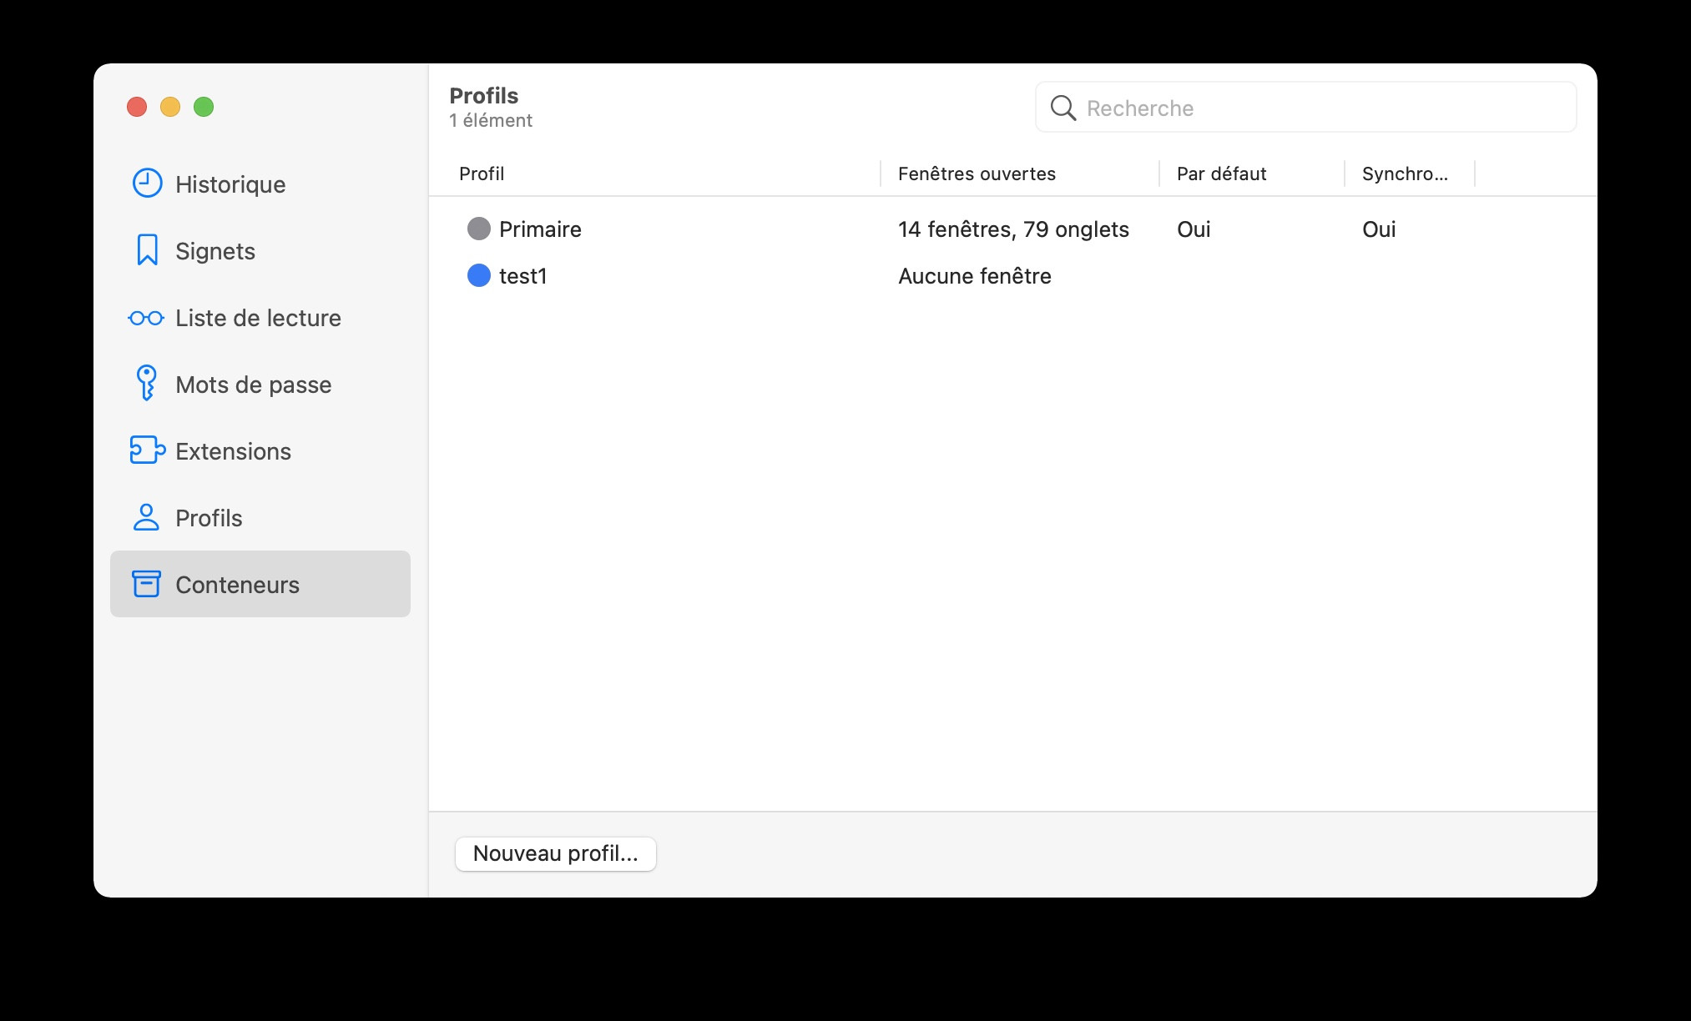
Task: Click the green full-screen window button
Action: click(204, 107)
